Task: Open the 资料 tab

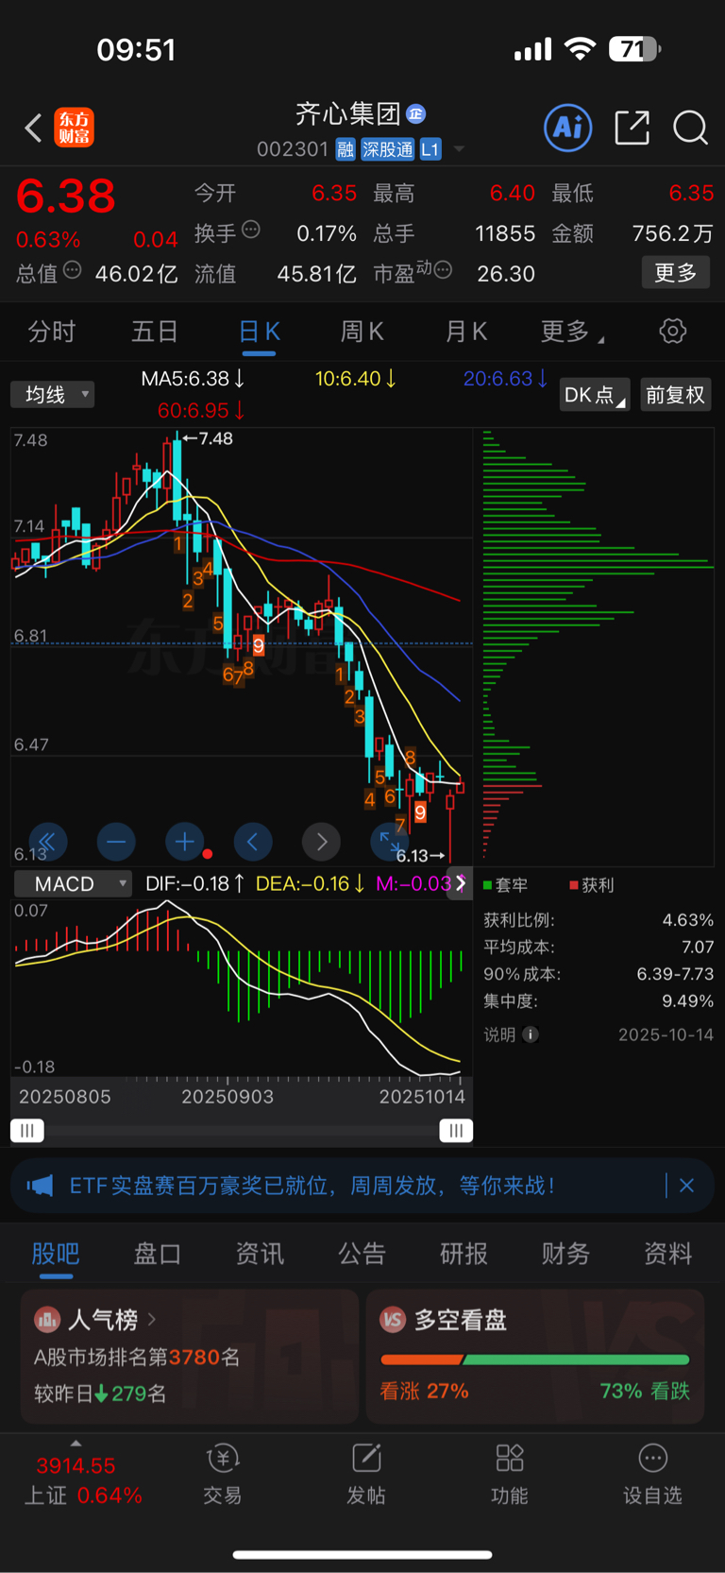Action: pyautogui.click(x=667, y=1254)
